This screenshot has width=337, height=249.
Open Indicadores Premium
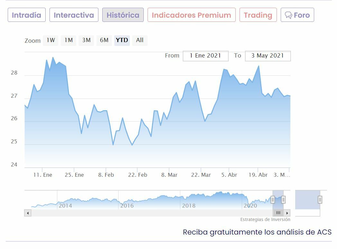[x=191, y=15]
